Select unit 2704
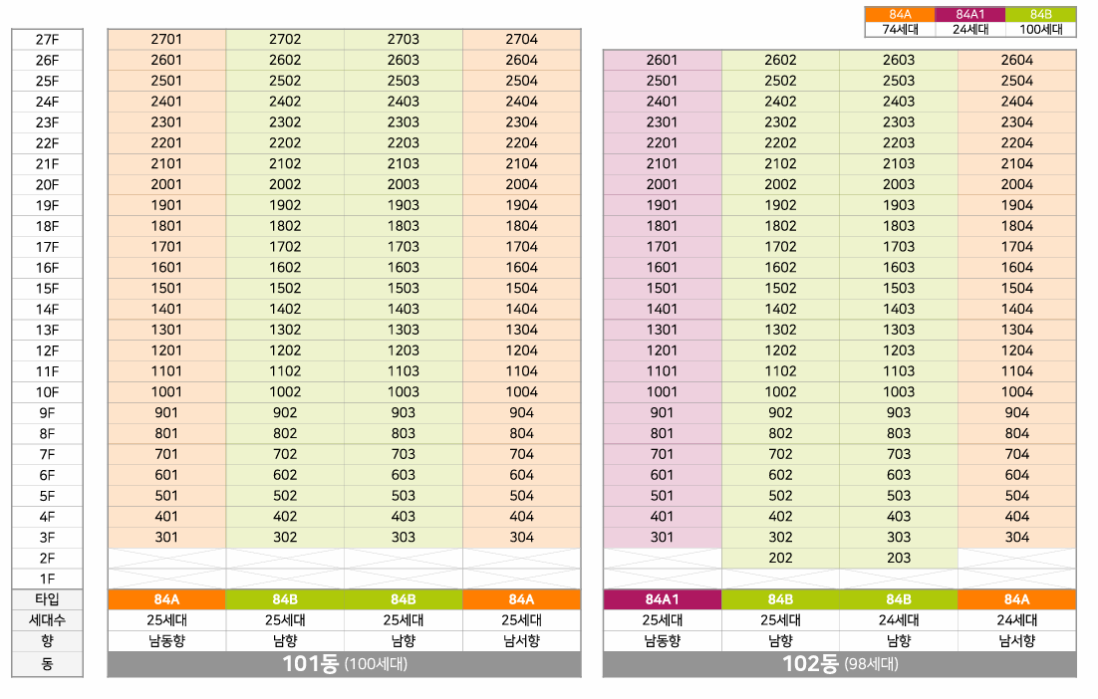The image size is (1098, 699). [x=522, y=40]
